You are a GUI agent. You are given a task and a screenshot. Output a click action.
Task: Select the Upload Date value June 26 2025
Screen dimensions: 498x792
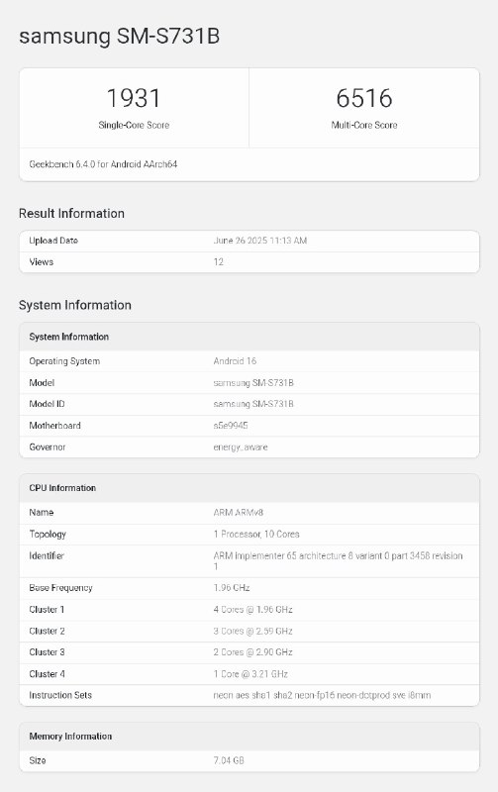click(x=260, y=241)
